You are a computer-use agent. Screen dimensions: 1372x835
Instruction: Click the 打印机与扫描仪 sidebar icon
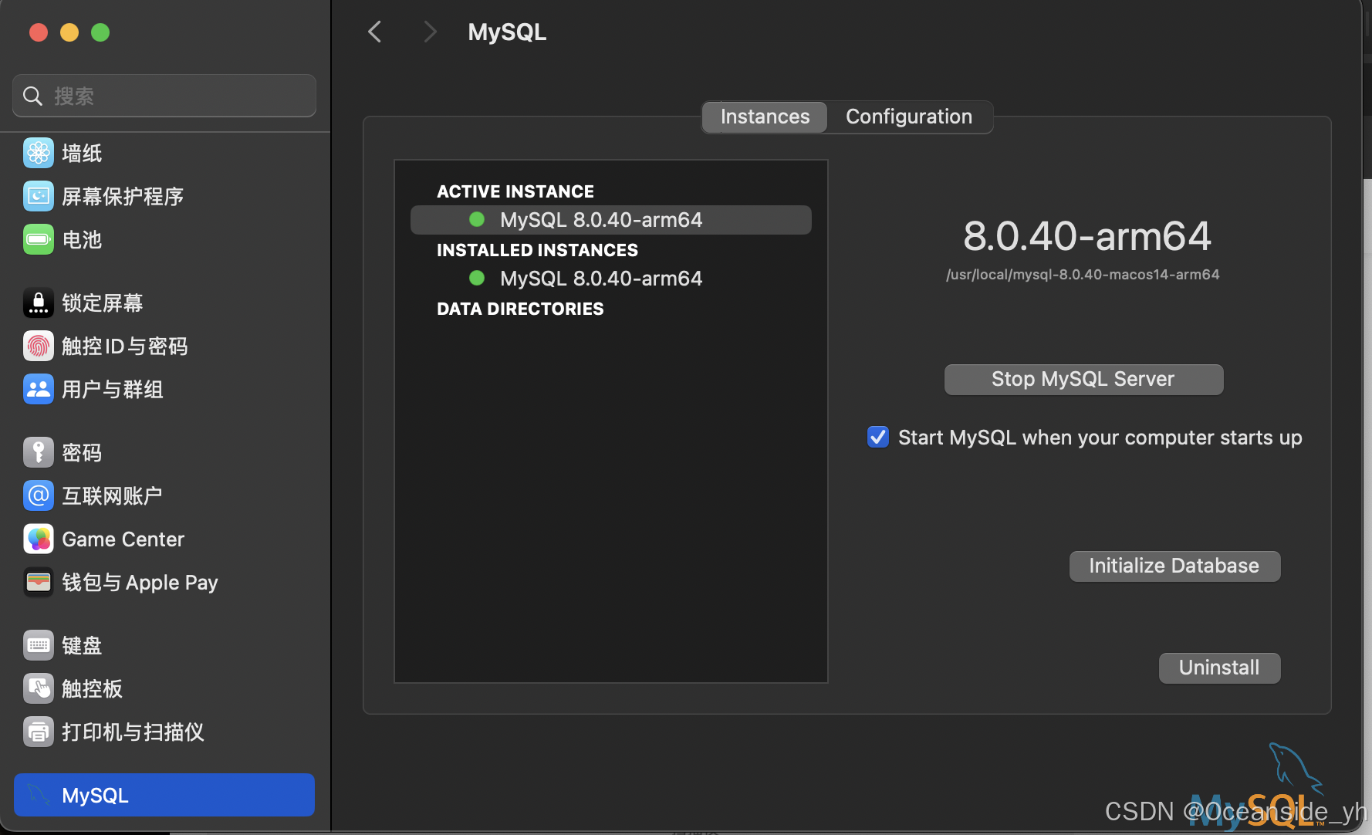(38, 732)
